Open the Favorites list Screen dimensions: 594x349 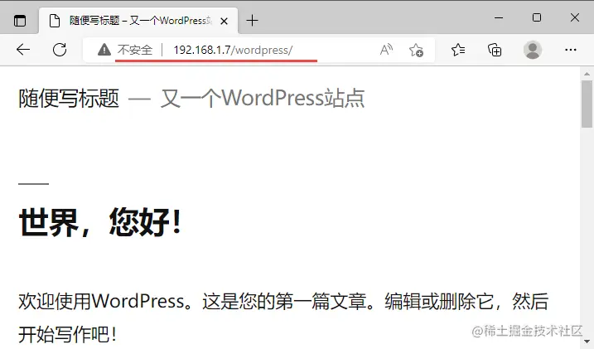(x=458, y=50)
